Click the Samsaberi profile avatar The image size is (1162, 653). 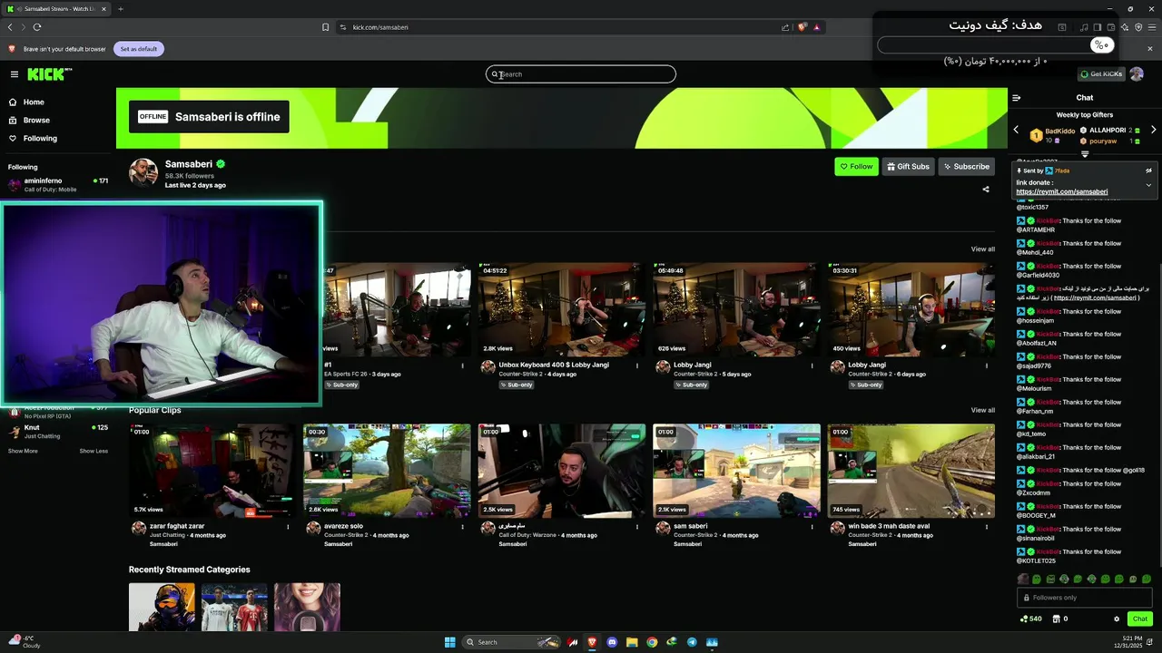(143, 173)
